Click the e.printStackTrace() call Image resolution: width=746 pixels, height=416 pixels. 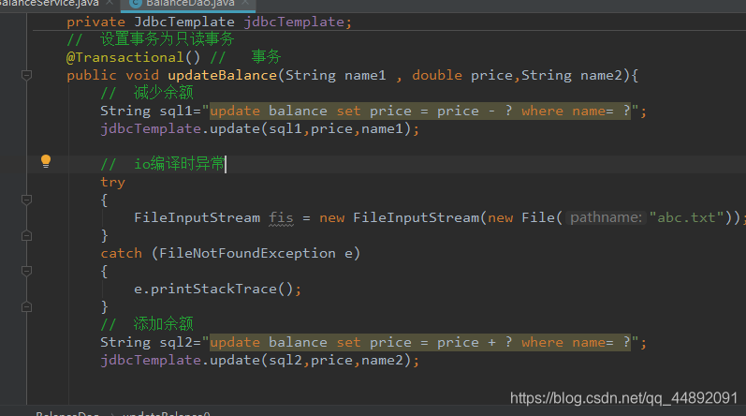click(217, 289)
